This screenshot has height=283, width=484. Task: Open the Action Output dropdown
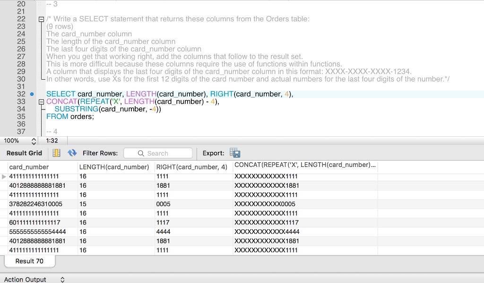(x=62, y=280)
